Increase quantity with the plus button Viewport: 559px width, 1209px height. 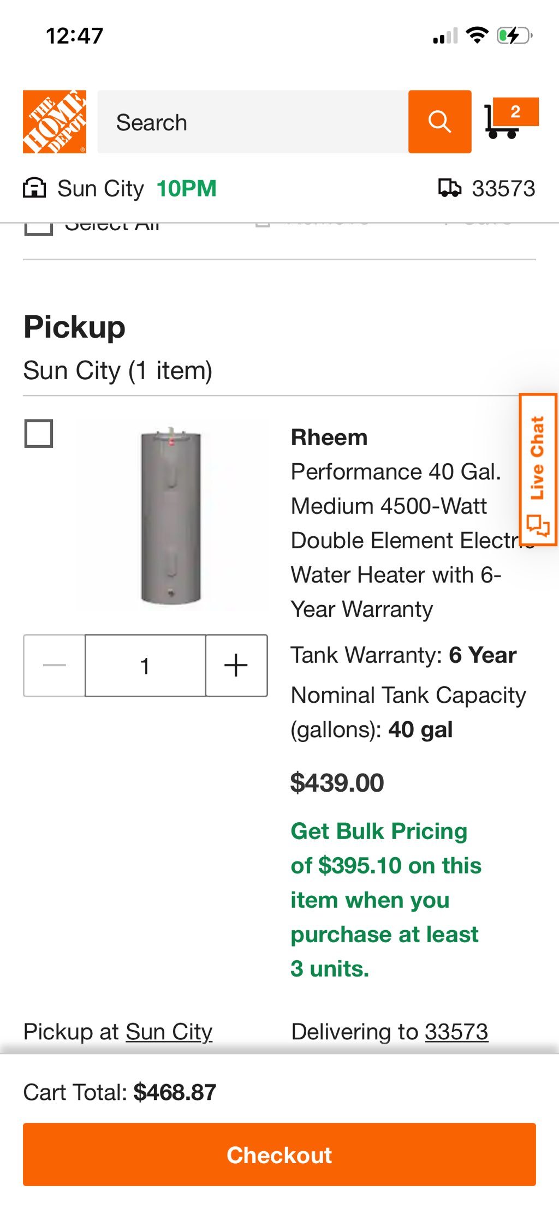(236, 666)
